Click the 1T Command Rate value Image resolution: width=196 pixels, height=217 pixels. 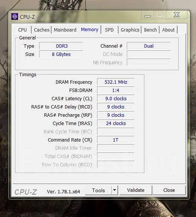point(116,140)
